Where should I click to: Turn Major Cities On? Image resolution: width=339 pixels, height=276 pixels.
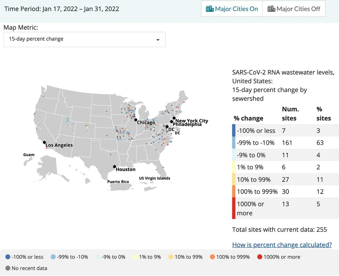point(232,9)
